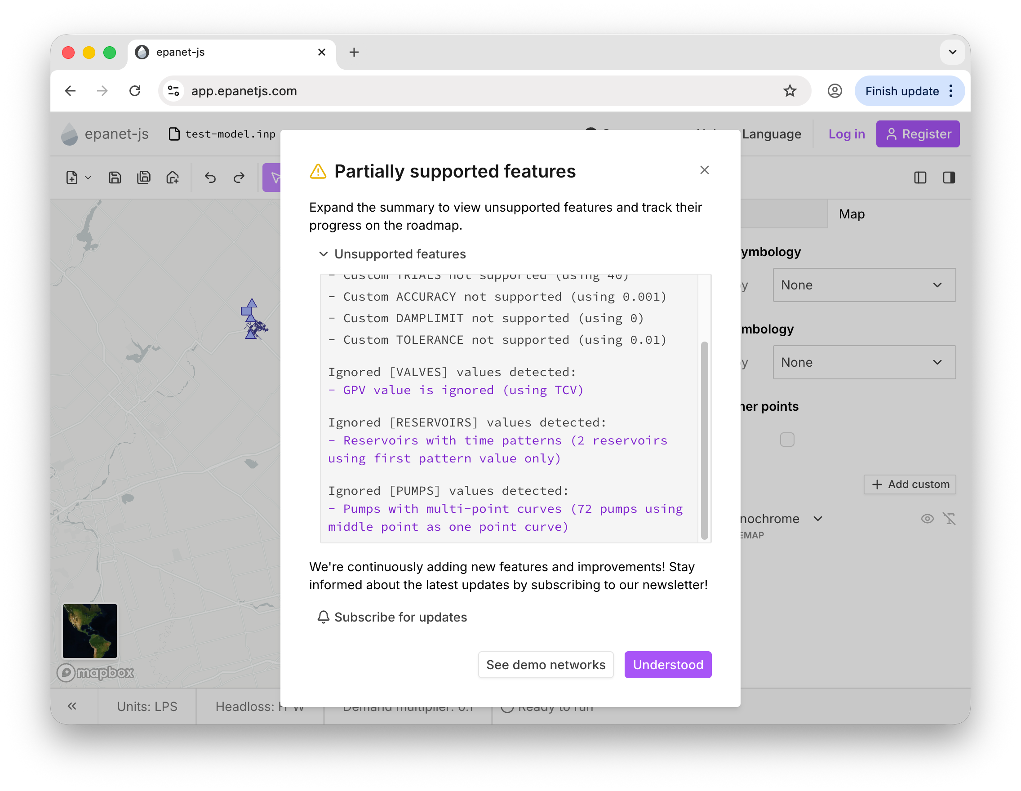This screenshot has height=791, width=1021.
Task: Click the undo icon
Action: [210, 178]
